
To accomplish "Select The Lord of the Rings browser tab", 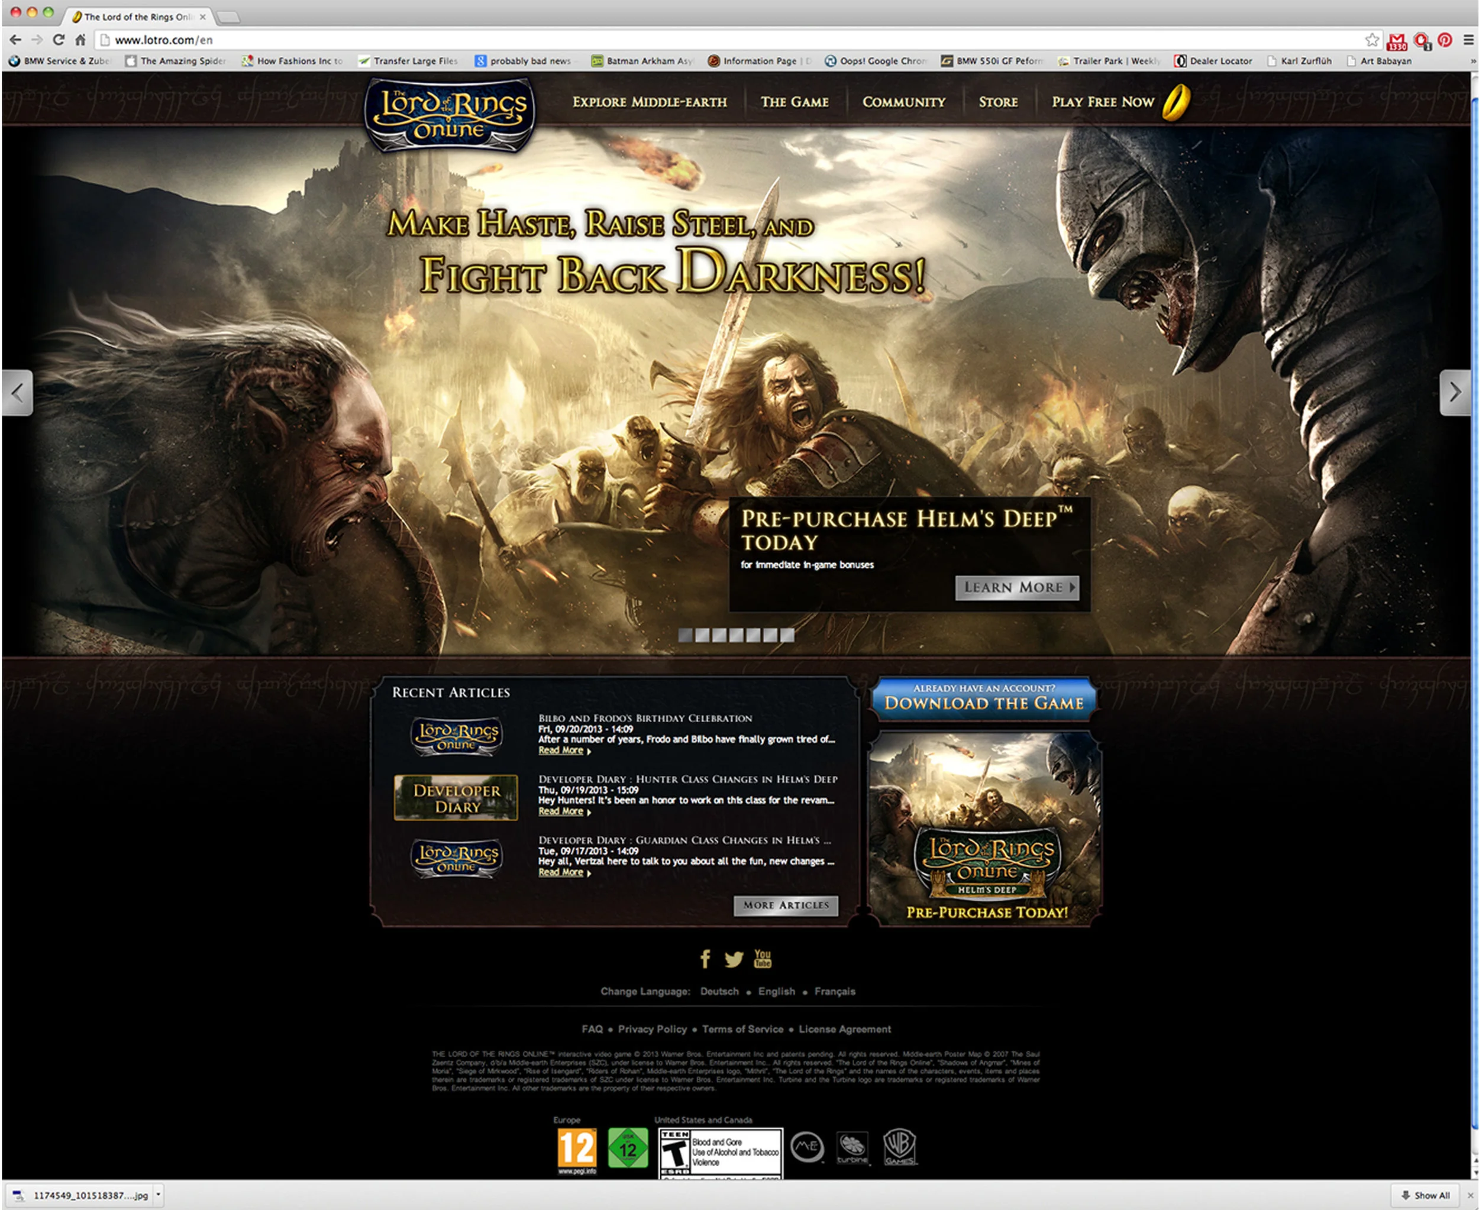I will click(139, 17).
